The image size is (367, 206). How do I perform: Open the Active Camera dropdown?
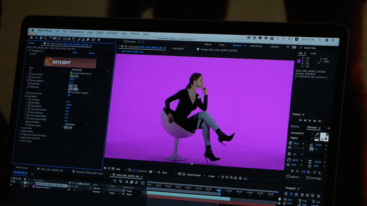[x=196, y=175]
